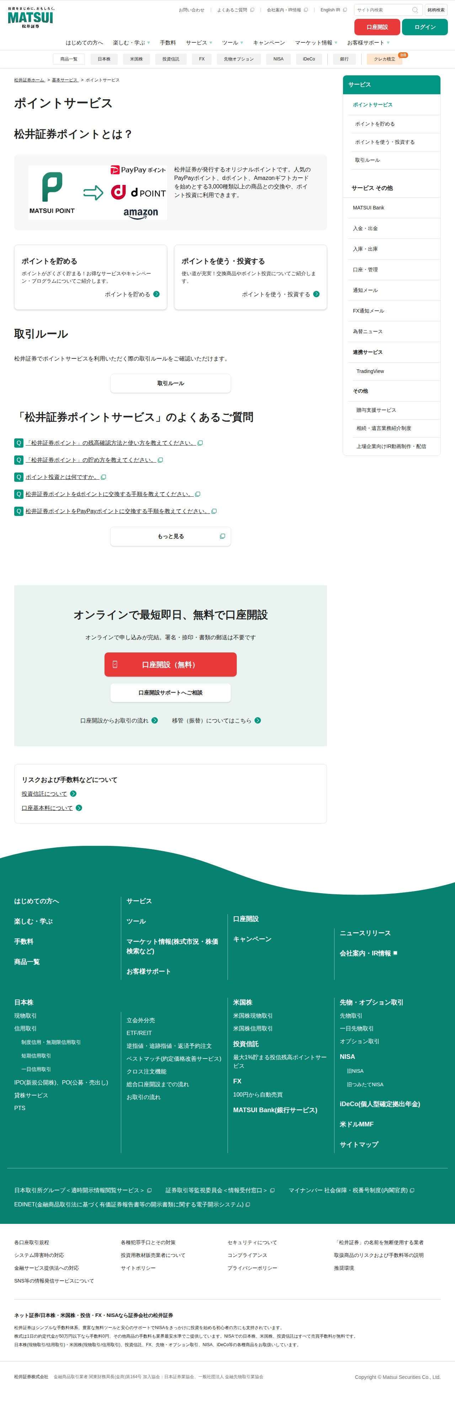Image resolution: width=455 pixels, height=1413 pixels.
Task: Choose the クレカ積立 product tab
Action: [385, 59]
